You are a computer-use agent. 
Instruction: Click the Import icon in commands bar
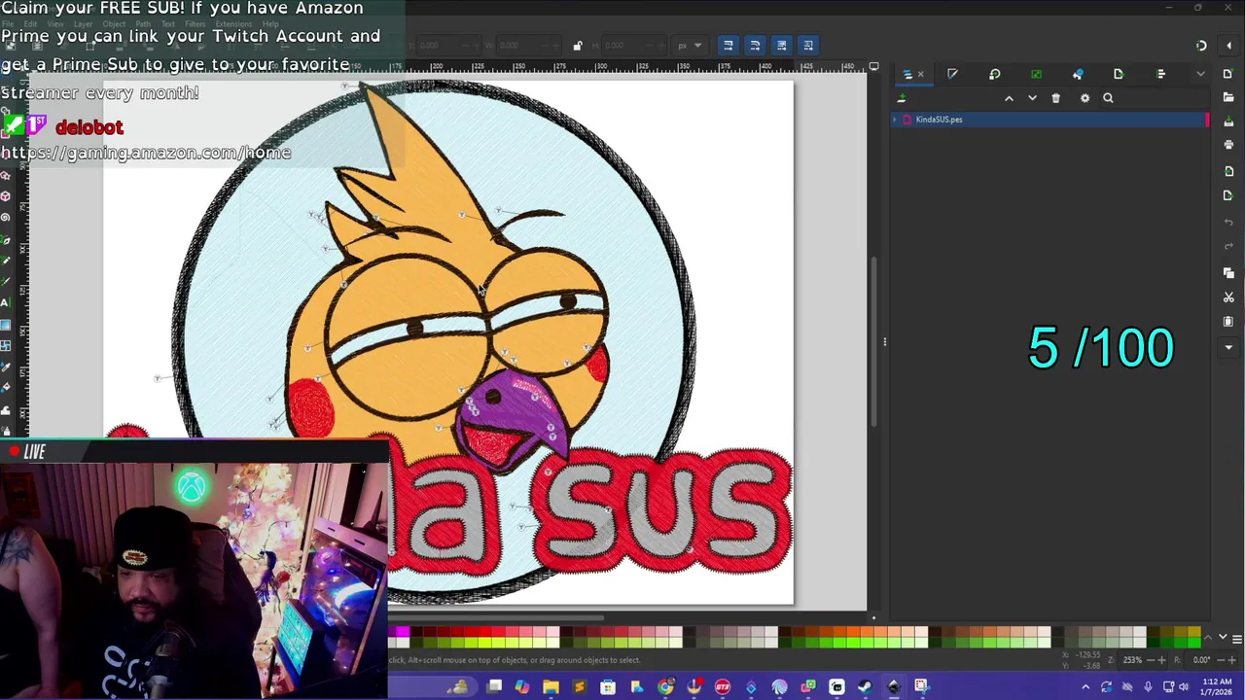1227,171
